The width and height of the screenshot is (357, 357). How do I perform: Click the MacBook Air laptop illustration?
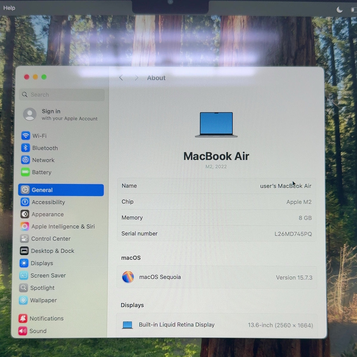pyautogui.click(x=216, y=125)
